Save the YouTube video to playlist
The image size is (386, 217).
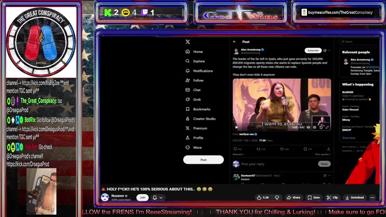tap(313, 198)
